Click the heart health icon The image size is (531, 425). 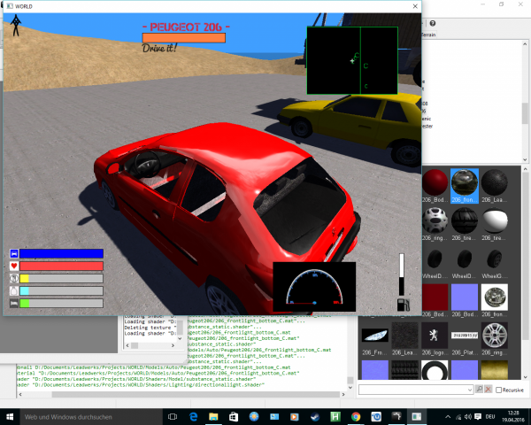point(14,266)
